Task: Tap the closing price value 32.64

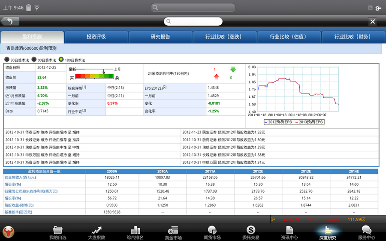Action: pos(42,77)
